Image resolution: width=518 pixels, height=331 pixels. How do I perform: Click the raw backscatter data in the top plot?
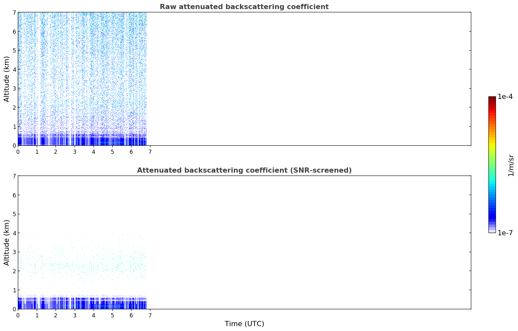pyautogui.click(x=82, y=79)
